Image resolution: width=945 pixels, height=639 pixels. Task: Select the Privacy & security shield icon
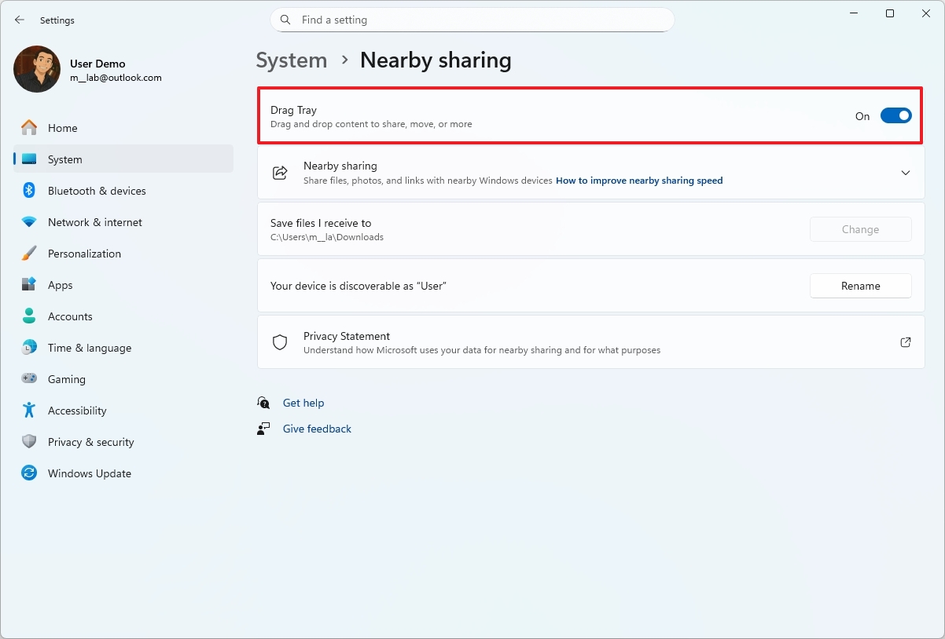29,441
